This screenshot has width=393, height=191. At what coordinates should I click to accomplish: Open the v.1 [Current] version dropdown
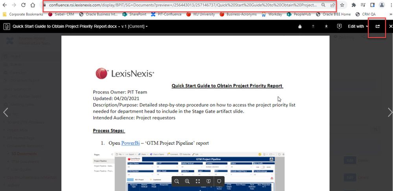click(134, 26)
